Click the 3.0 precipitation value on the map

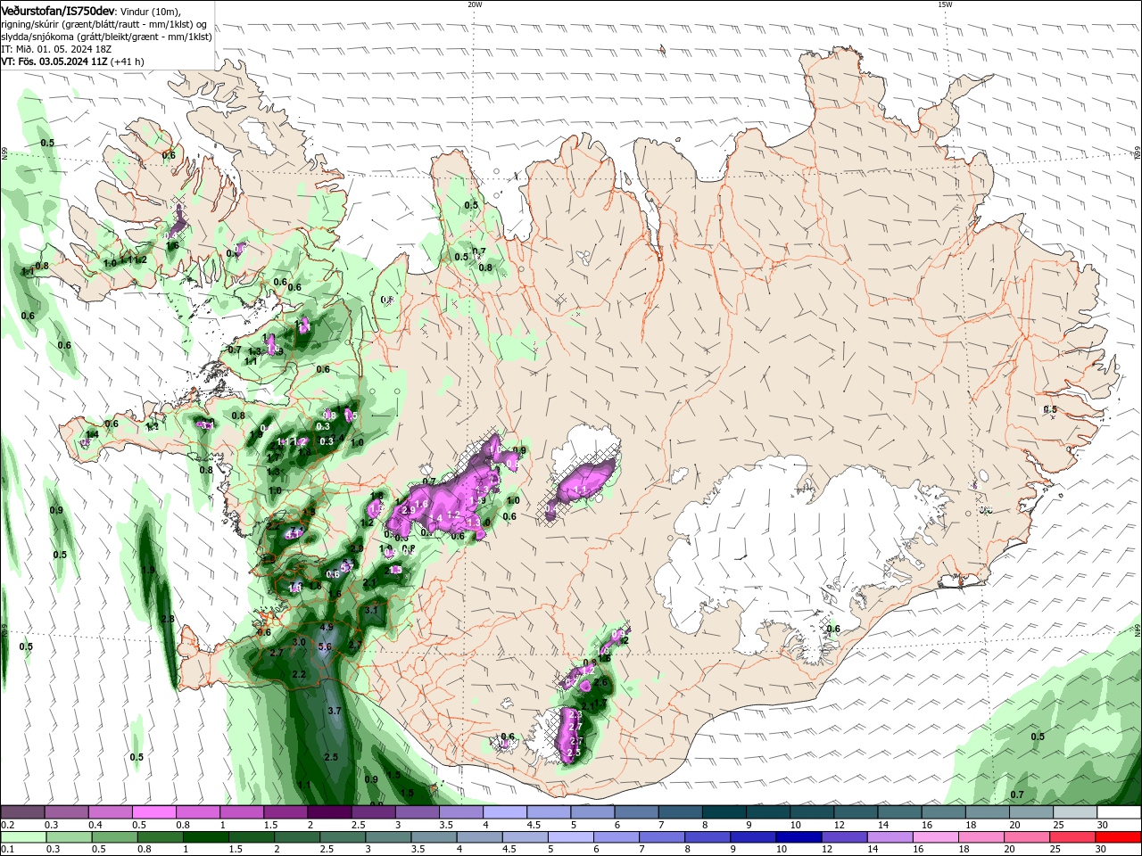(x=300, y=642)
